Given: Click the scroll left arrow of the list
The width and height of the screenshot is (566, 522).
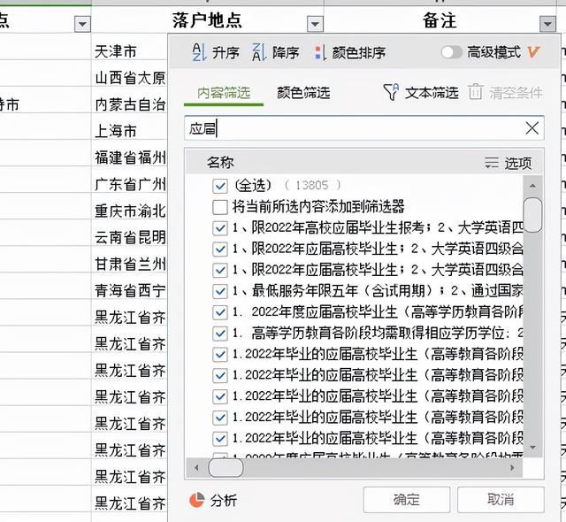Looking at the screenshot, I should coord(196,468).
